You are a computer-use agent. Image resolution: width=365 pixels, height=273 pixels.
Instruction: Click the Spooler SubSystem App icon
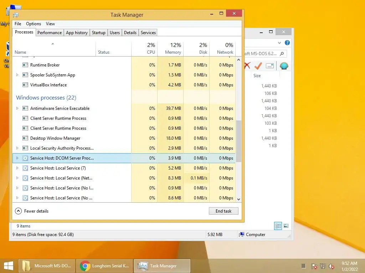click(x=25, y=75)
